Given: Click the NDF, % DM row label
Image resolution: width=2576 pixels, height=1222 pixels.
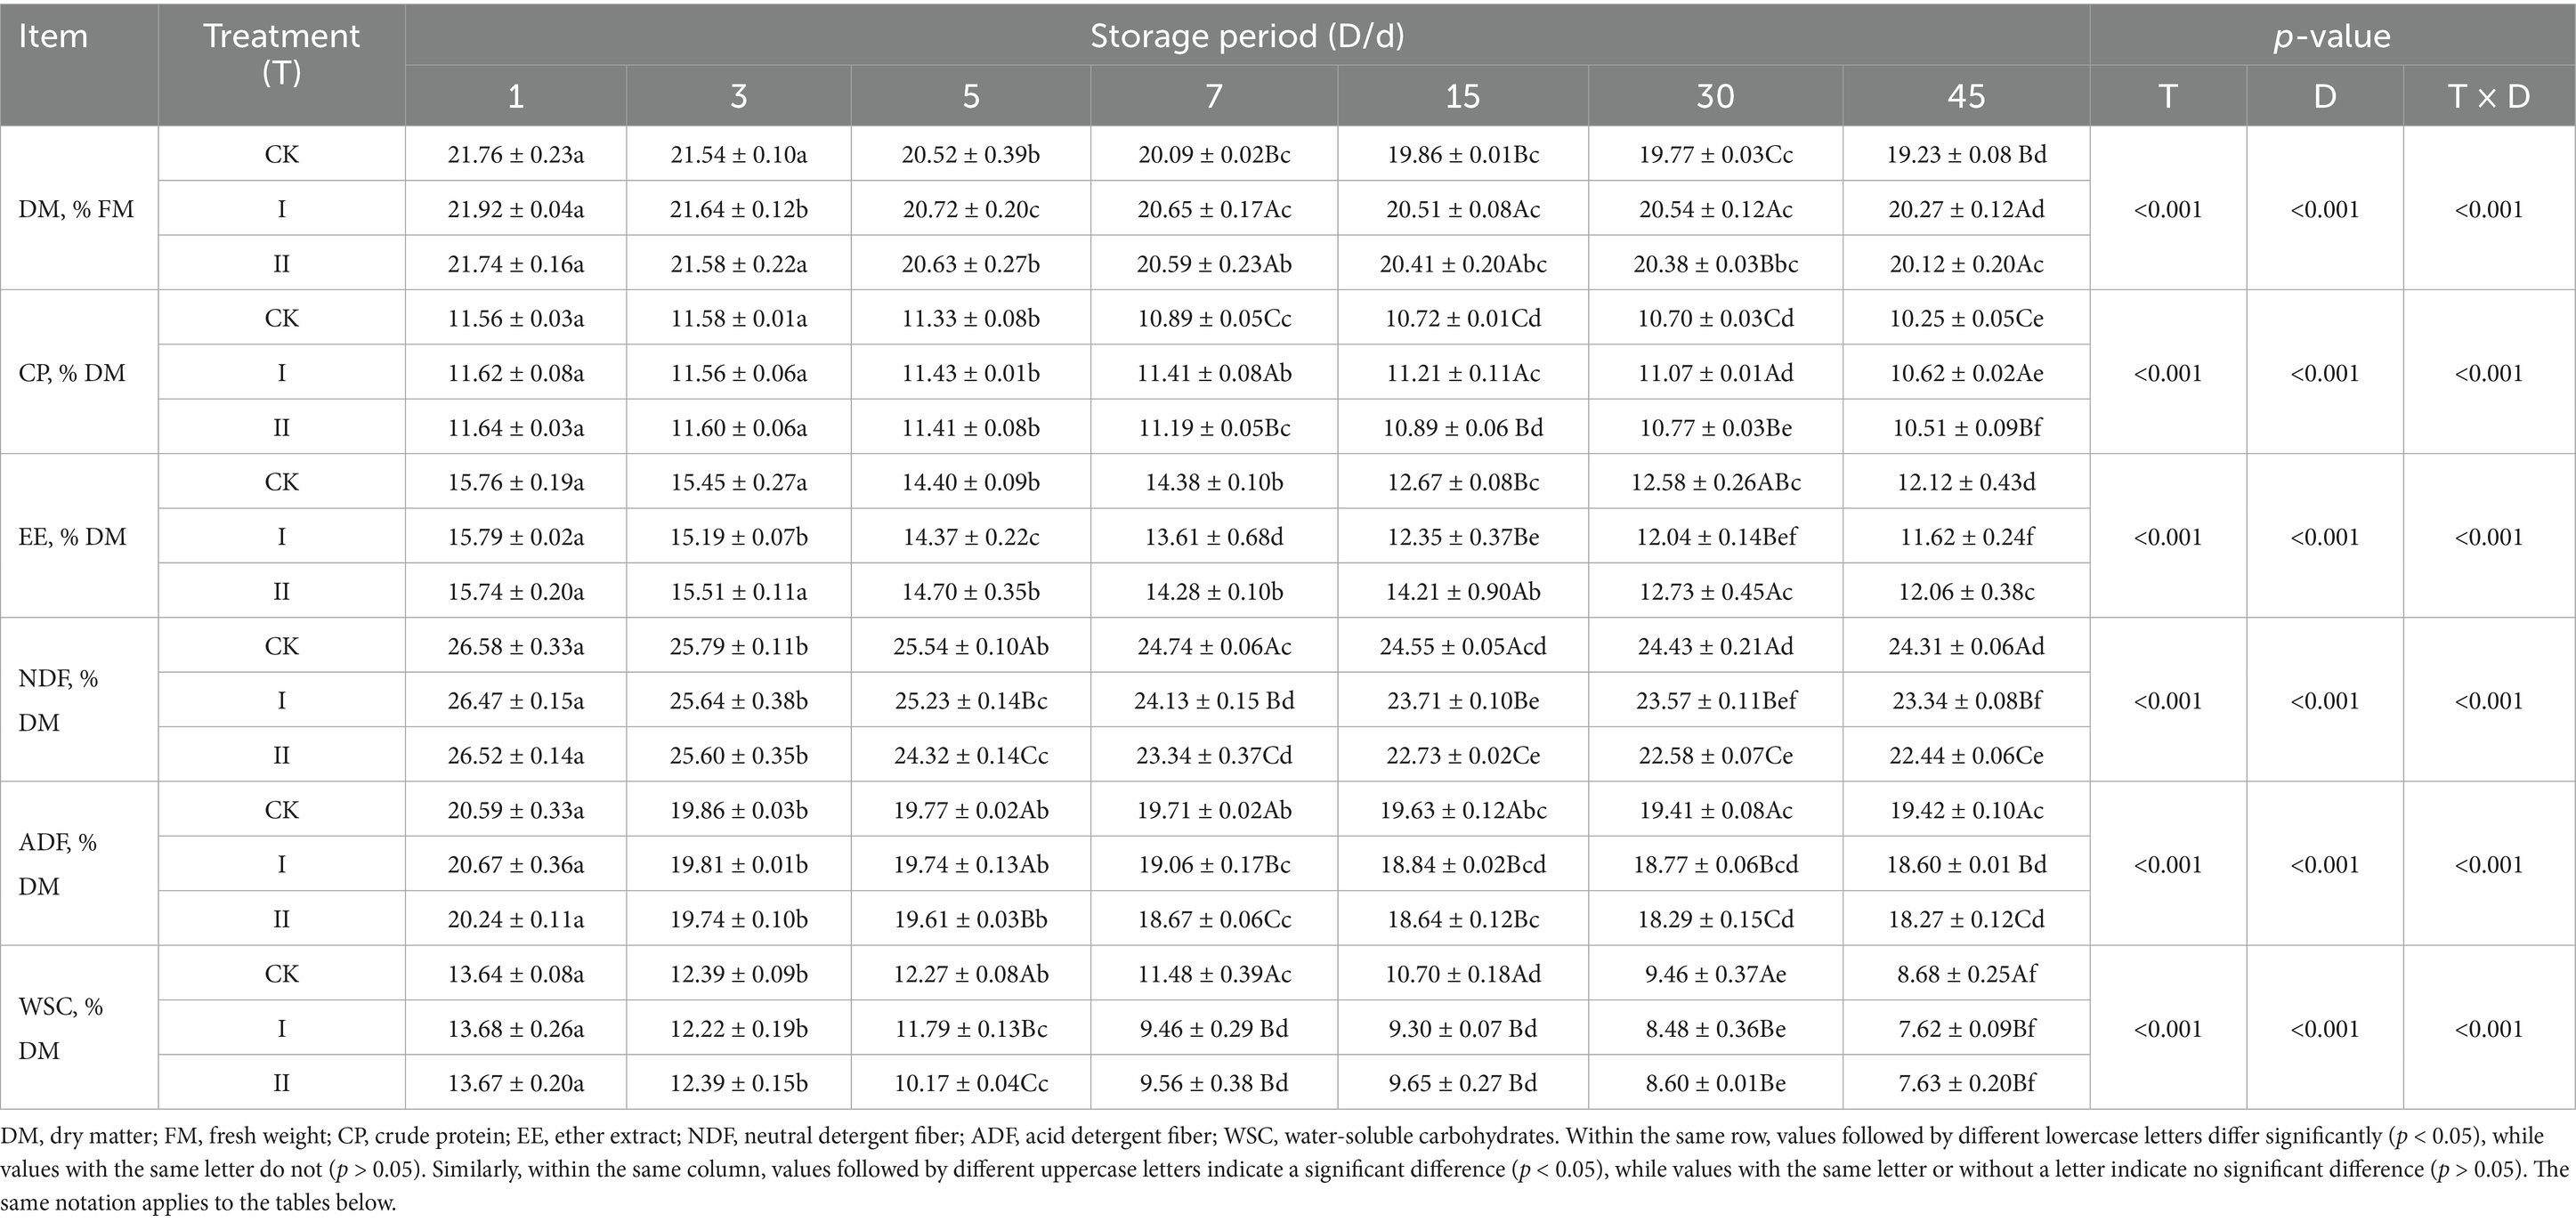Looking at the screenshot, I should click(58, 700).
